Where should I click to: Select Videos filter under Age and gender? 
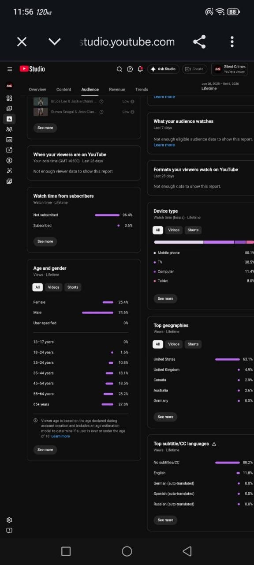coord(53,287)
